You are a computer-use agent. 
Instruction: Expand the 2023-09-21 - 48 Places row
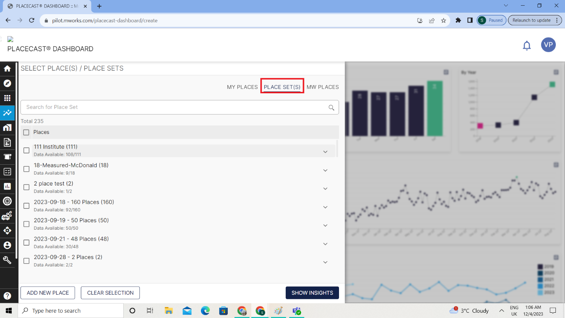[x=325, y=244]
